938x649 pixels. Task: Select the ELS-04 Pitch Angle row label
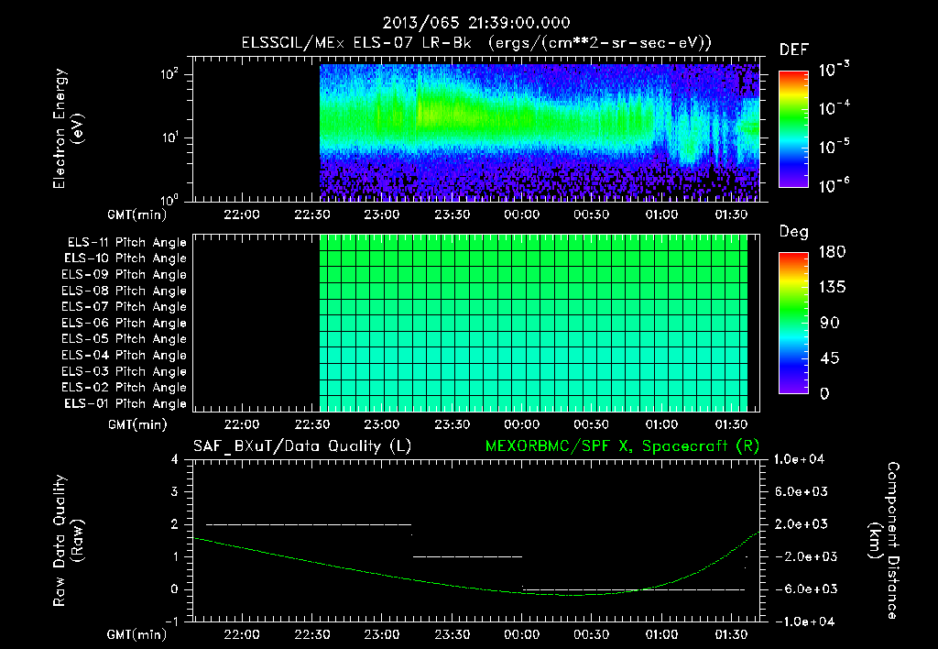[x=124, y=356]
